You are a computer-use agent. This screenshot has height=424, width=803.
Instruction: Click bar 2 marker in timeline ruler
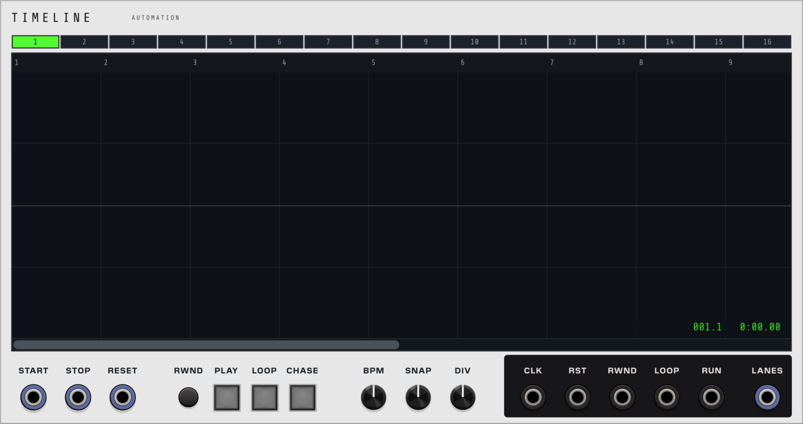click(x=106, y=62)
